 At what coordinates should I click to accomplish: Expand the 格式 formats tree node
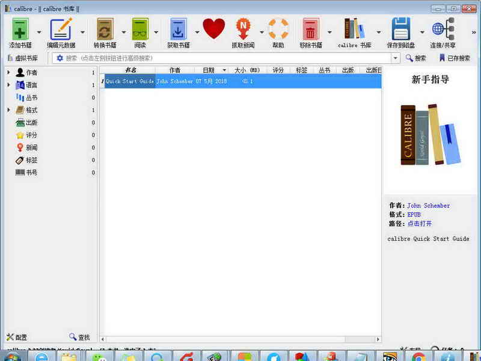8,110
